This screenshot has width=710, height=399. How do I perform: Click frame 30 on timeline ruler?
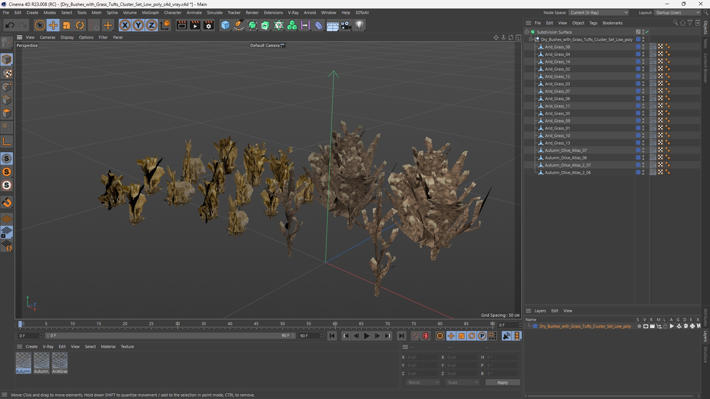(x=177, y=324)
